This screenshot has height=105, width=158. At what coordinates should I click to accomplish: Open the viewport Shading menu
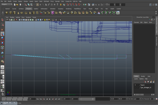pos(12,17)
